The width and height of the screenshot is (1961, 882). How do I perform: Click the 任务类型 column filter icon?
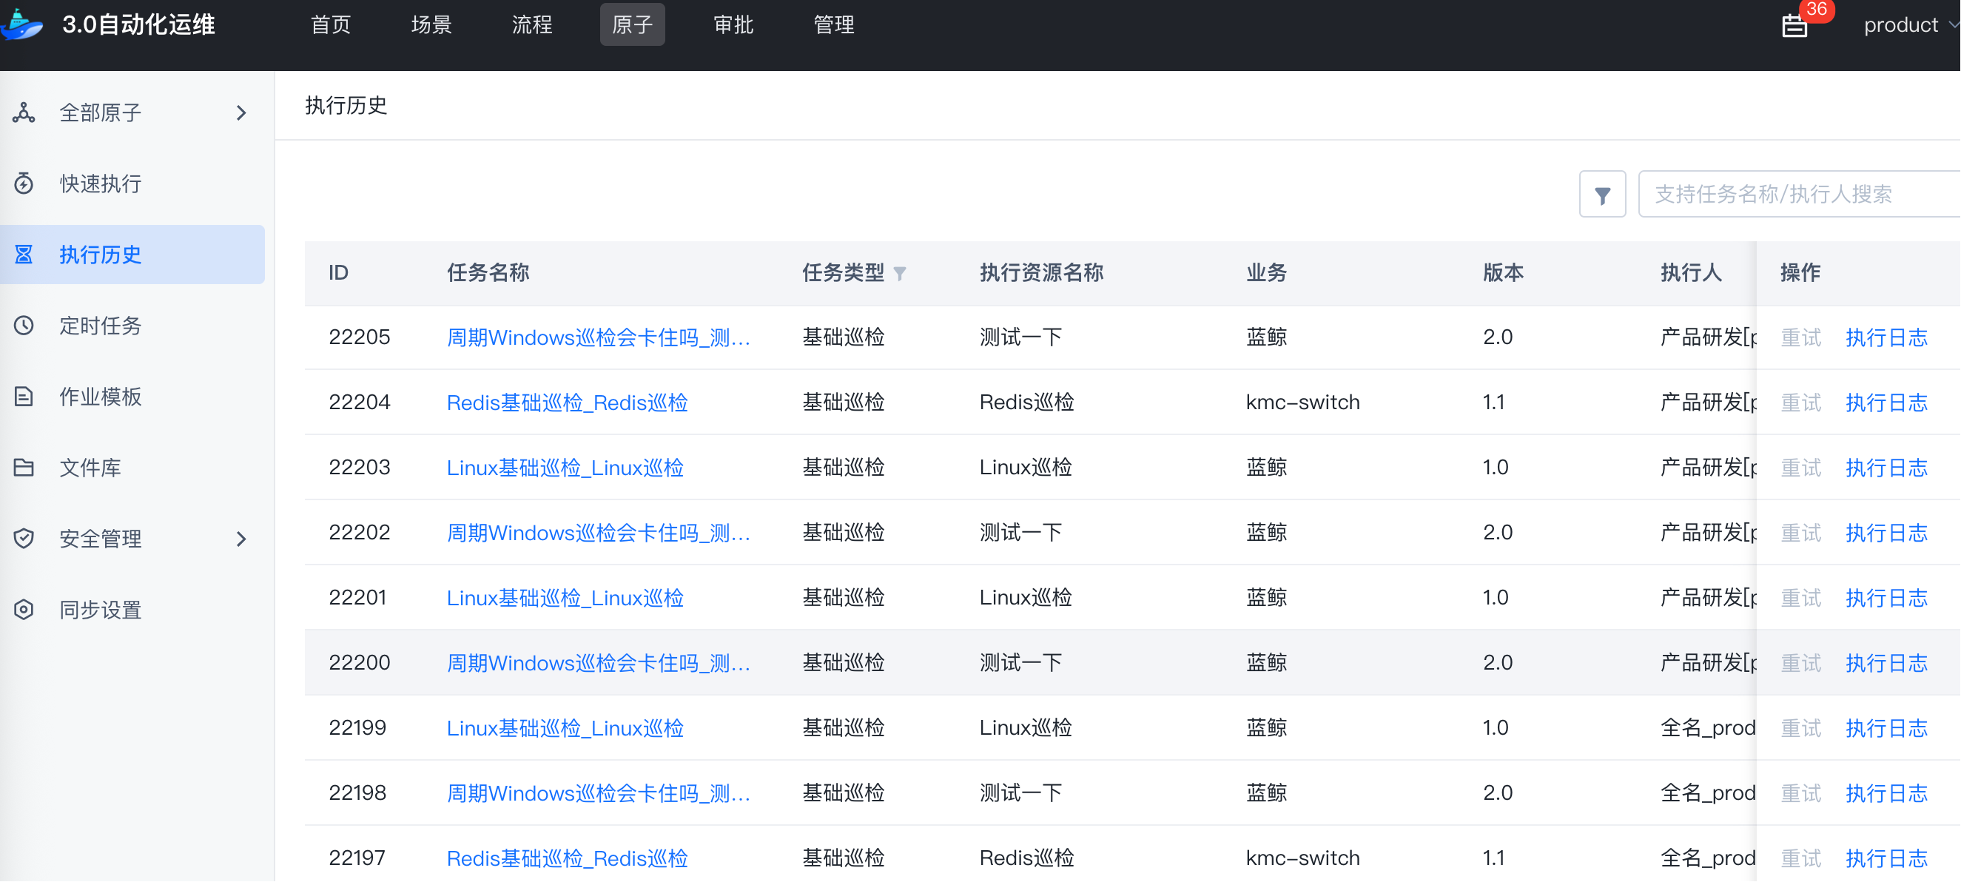[x=900, y=274]
